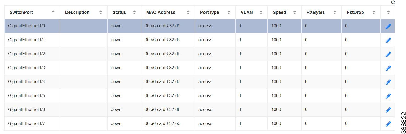The width and height of the screenshot is (406, 134).
Task: Click the edit pencil for GigabitEthernet1/7
Action: click(x=388, y=124)
